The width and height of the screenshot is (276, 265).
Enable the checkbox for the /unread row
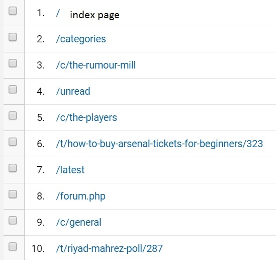click(x=13, y=90)
